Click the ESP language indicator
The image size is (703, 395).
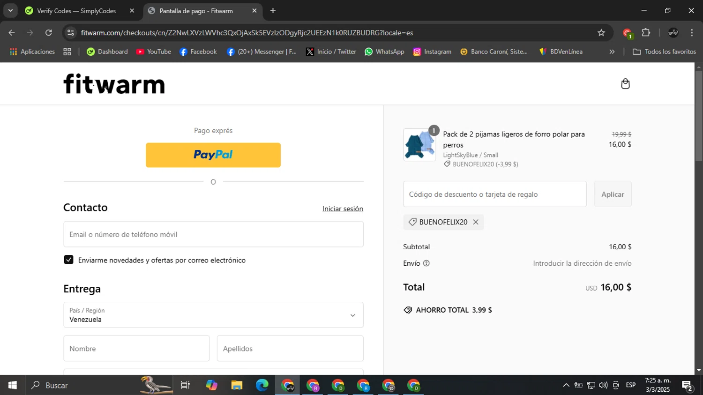(x=631, y=385)
